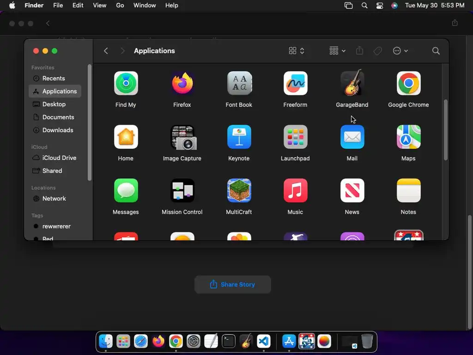
Task: Click the date and time in menu bar
Action: coord(434,6)
